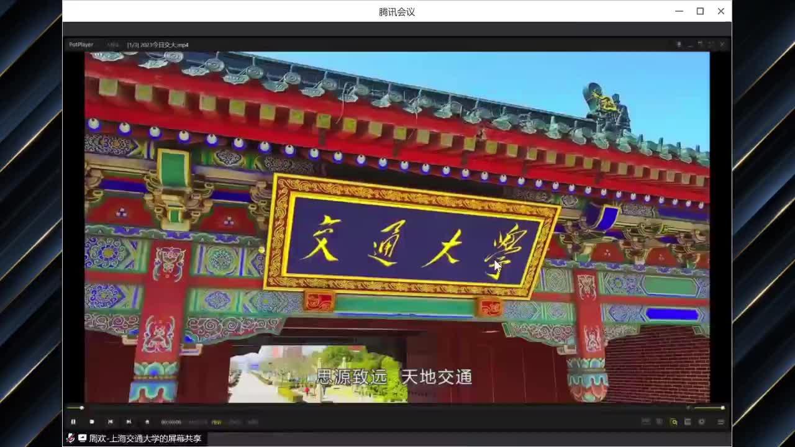Skip to the next file in the playlist
795x447 pixels.
tap(129, 422)
